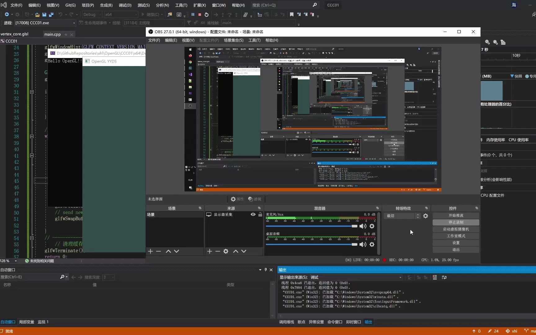Open mixer settings gear for 麦克风/Aux
Viewport: 536px width, 335px height.
pyautogui.click(x=372, y=226)
